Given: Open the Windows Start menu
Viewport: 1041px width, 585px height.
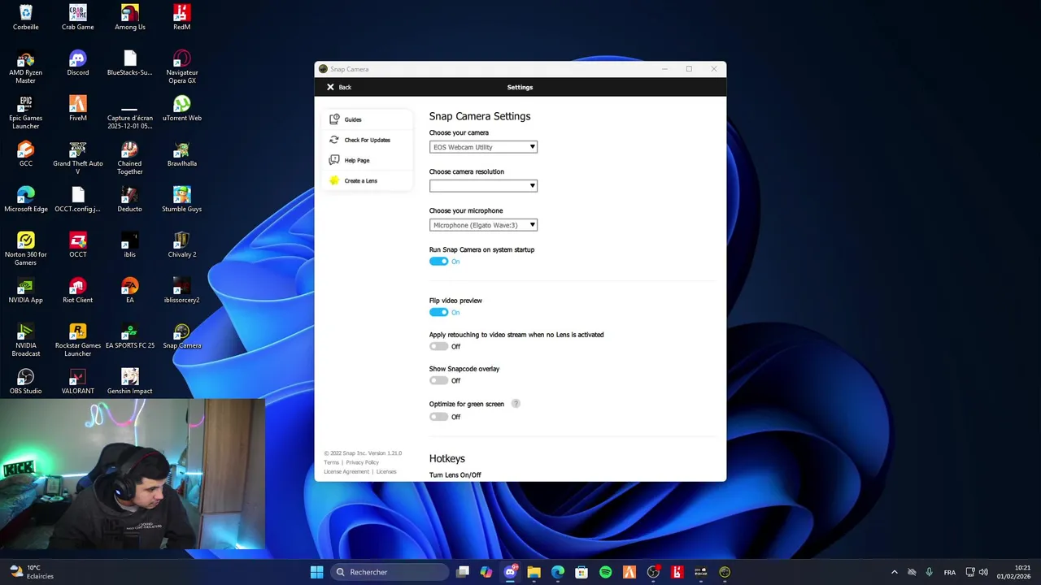Looking at the screenshot, I should point(316,572).
